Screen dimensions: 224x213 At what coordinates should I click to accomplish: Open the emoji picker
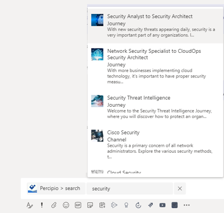tap(66, 205)
